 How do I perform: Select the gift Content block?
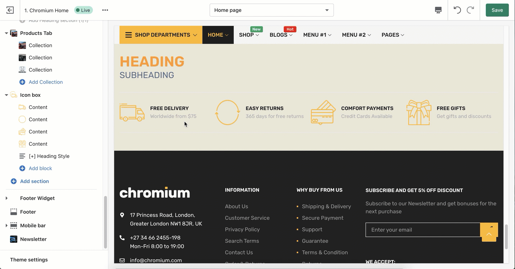pos(38,144)
